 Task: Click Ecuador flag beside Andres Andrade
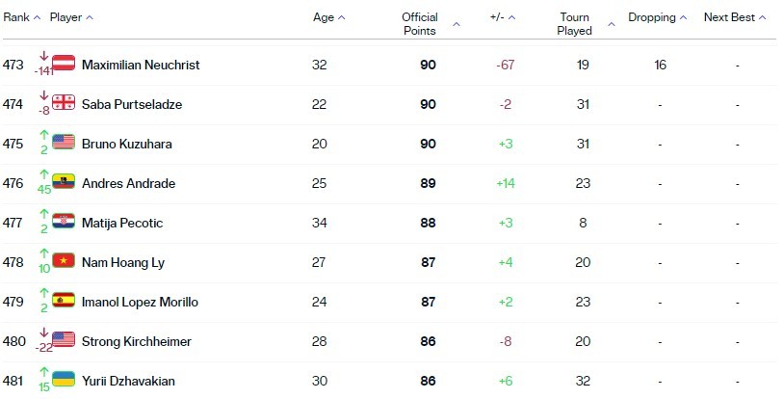[64, 181]
